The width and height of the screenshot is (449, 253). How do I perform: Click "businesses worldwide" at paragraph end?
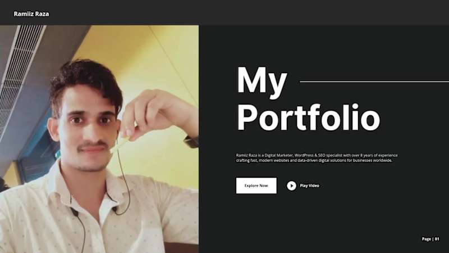373,160
